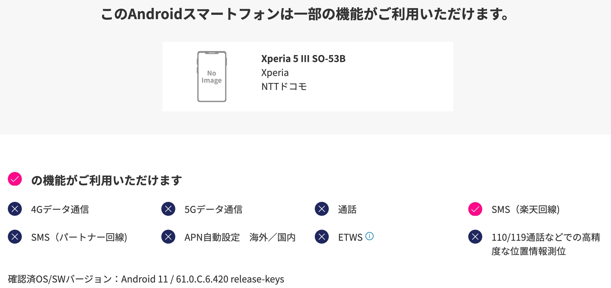Click the 4Gデータ通信 label

coord(60,209)
